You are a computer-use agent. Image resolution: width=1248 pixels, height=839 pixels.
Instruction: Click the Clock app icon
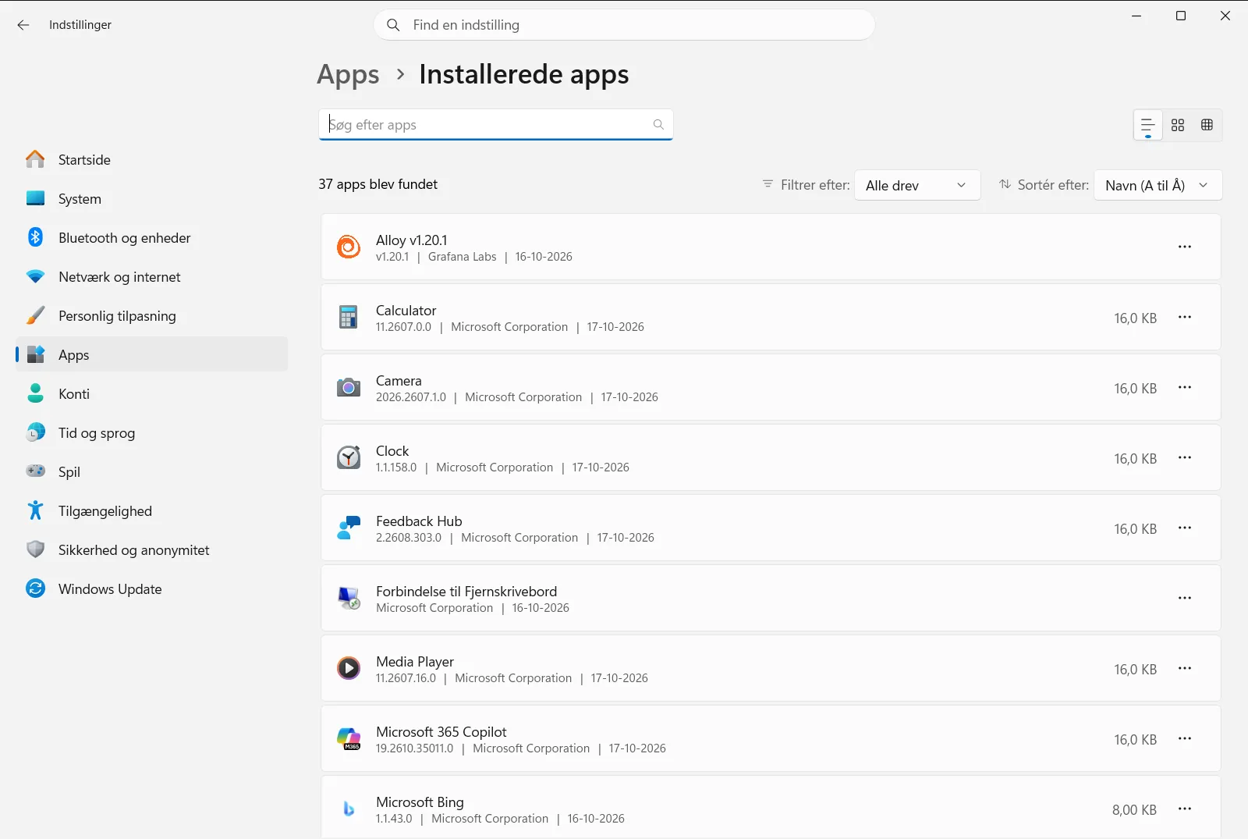(349, 457)
